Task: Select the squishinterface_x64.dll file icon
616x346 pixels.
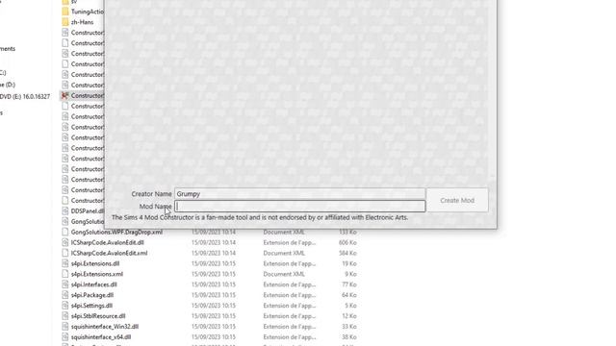Action: click(x=65, y=337)
